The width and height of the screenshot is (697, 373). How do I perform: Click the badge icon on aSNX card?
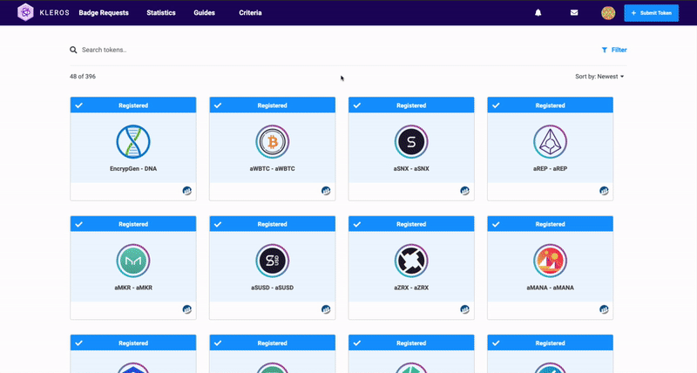(464, 191)
